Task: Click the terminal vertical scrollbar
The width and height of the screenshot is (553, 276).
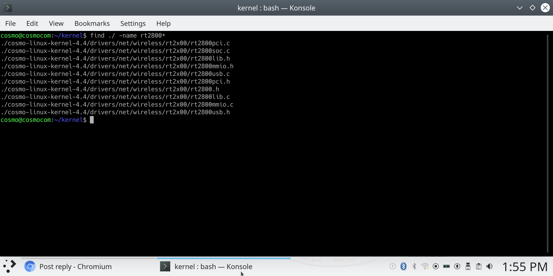Action: click(x=547, y=143)
